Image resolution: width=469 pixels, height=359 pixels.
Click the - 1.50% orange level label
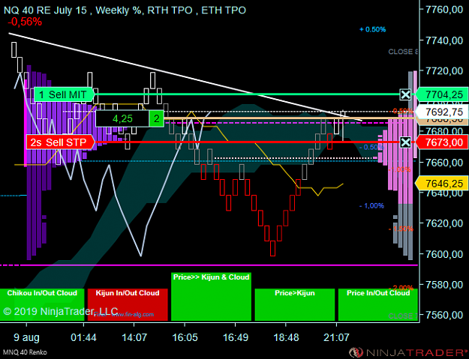[x=401, y=229]
